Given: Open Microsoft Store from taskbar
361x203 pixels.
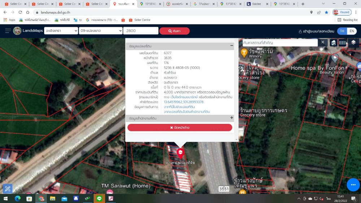Looking at the screenshot, I should (29, 198).
